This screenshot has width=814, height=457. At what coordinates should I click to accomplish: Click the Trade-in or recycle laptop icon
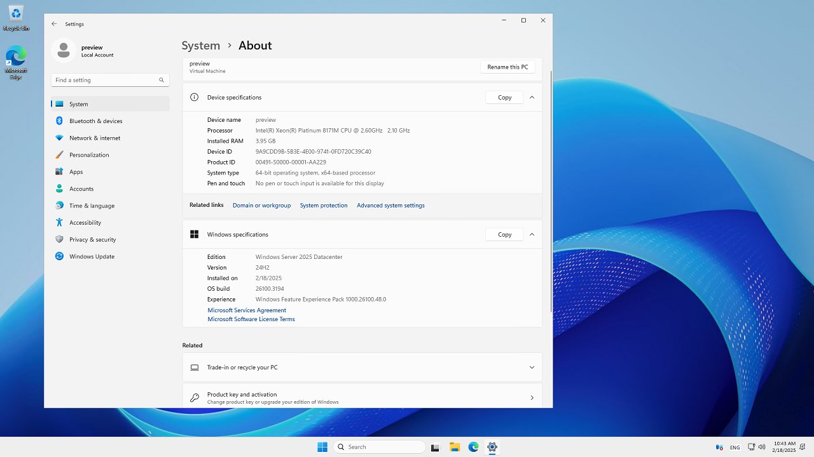pyautogui.click(x=195, y=368)
